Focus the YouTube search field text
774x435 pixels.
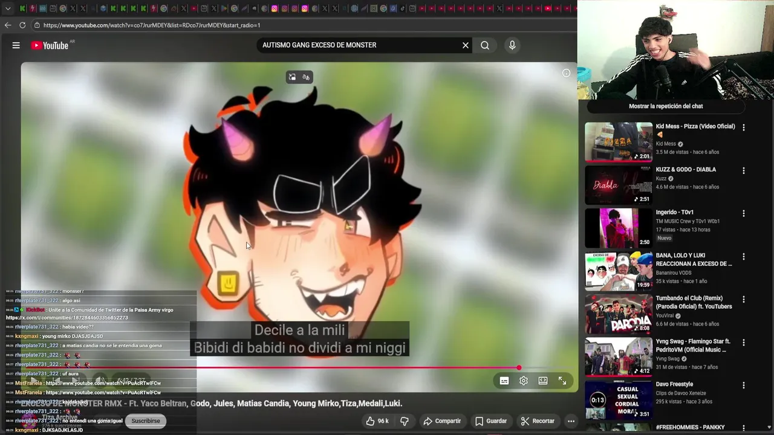coord(319,45)
